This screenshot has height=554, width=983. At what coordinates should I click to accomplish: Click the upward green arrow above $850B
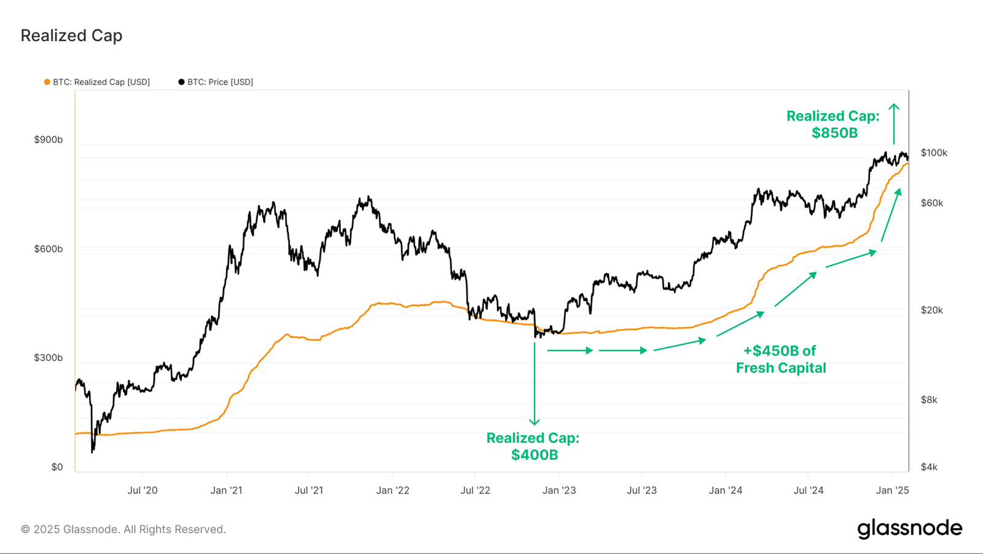(894, 124)
